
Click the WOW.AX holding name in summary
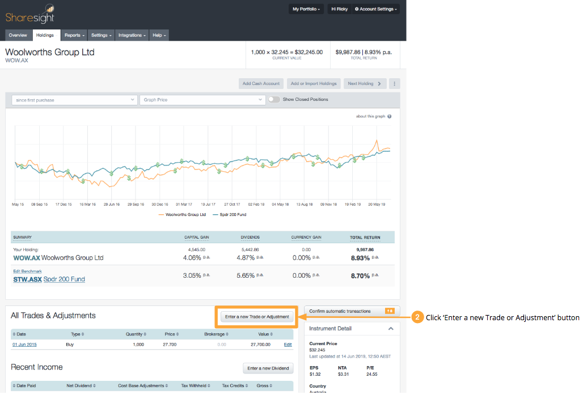(x=58, y=258)
